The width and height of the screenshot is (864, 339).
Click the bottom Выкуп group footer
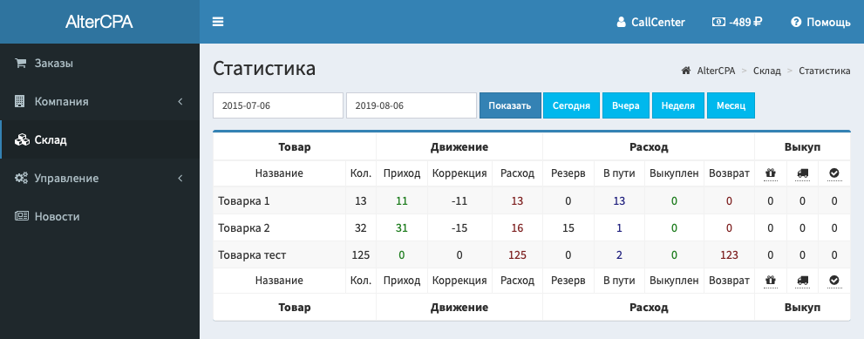click(802, 307)
